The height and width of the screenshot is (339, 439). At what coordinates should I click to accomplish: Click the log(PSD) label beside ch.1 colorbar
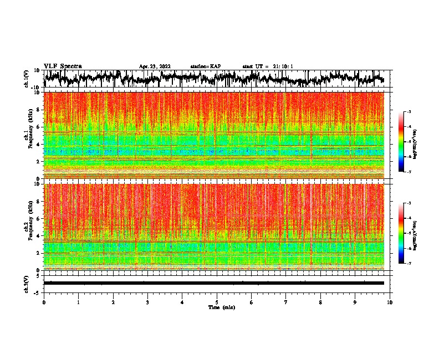pos(415,145)
